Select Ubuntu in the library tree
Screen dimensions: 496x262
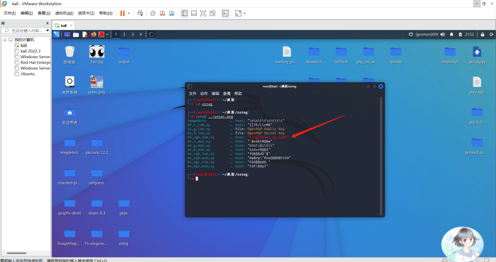click(x=28, y=74)
